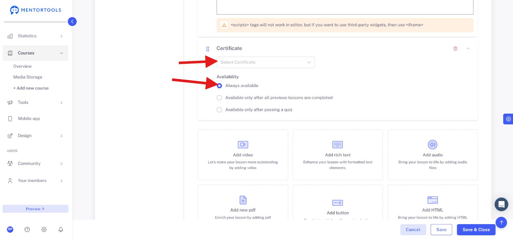Open the blue side settings gear tab

[508, 119]
